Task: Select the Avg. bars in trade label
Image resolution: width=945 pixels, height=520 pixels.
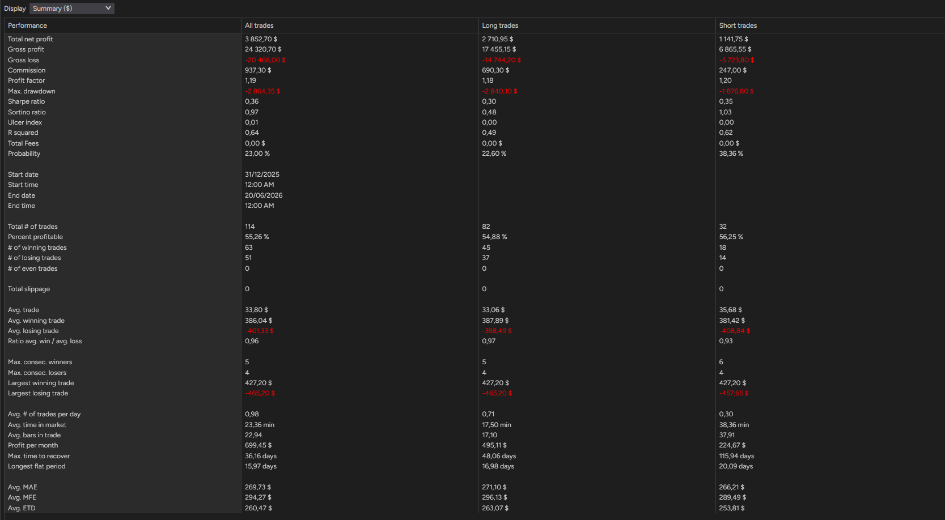Action: pos(34,435)
